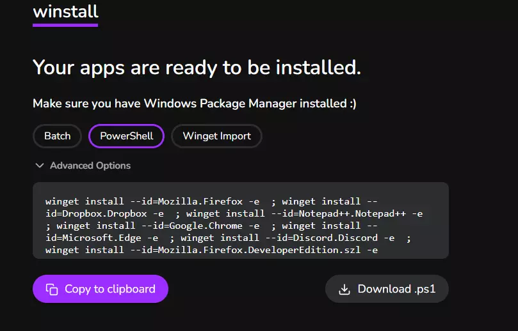Click the winstall logo text

tap(65, 11)
